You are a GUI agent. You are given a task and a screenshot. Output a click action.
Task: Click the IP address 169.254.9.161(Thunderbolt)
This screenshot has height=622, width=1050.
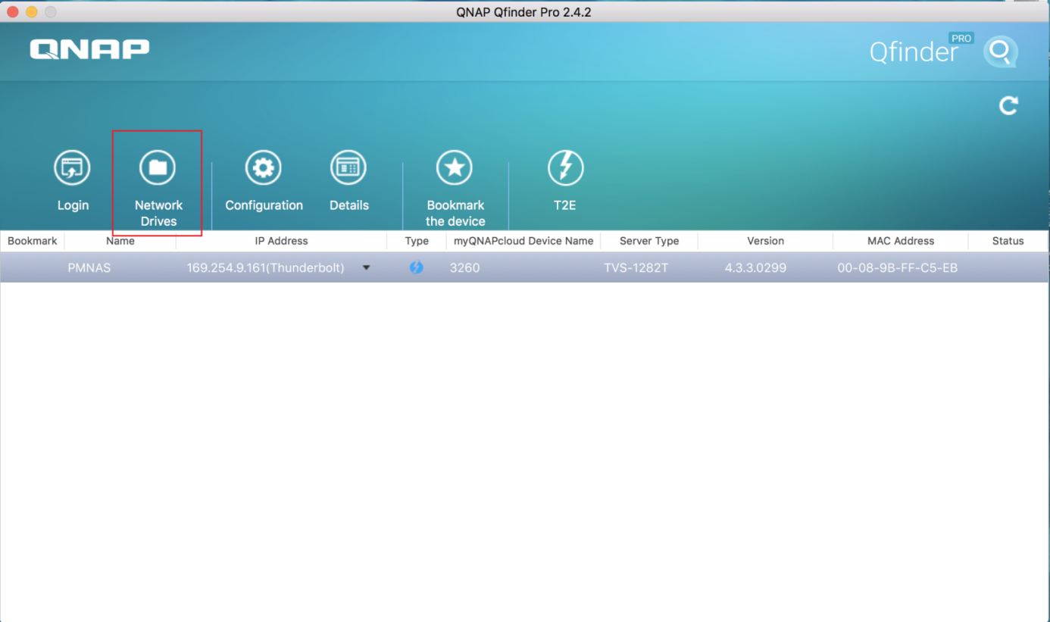coord(266,267)
